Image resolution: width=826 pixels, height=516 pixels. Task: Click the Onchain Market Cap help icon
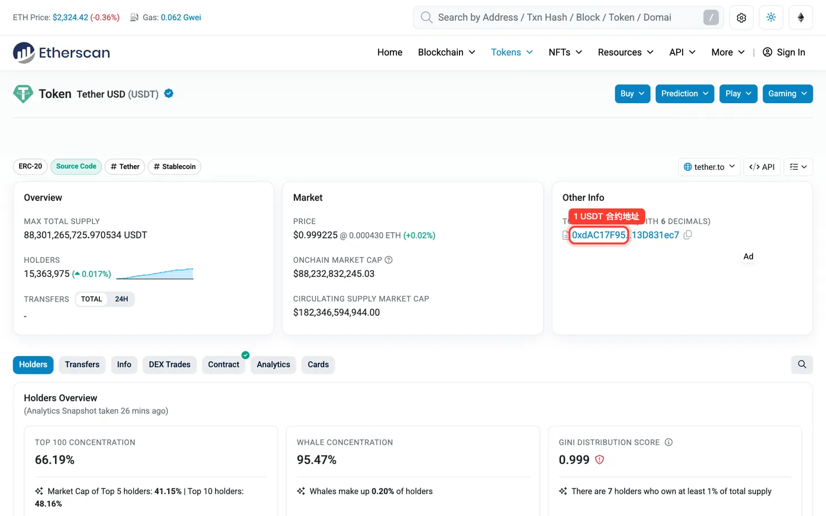[x=388, y=260]
